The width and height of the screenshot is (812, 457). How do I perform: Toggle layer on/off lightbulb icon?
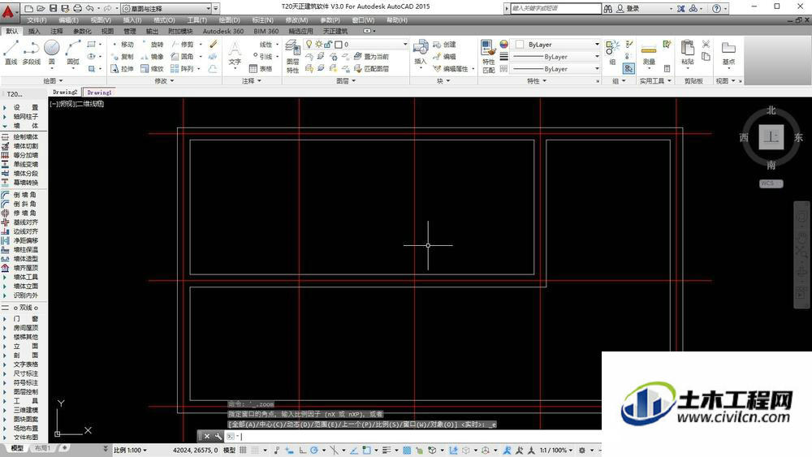click(309, 44)
